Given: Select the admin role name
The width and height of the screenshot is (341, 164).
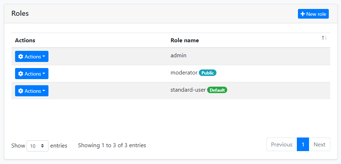Looking at the screenshot, I should 178,56.
